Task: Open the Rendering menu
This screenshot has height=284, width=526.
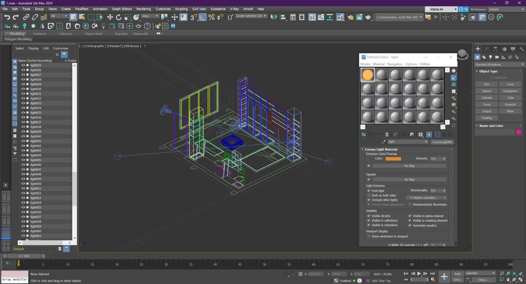Action: 144,9
